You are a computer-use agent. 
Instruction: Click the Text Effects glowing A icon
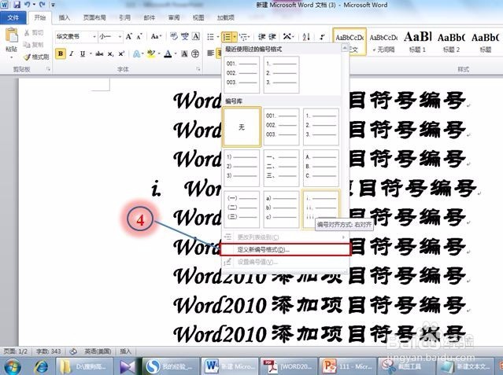[x=136, y=53]
